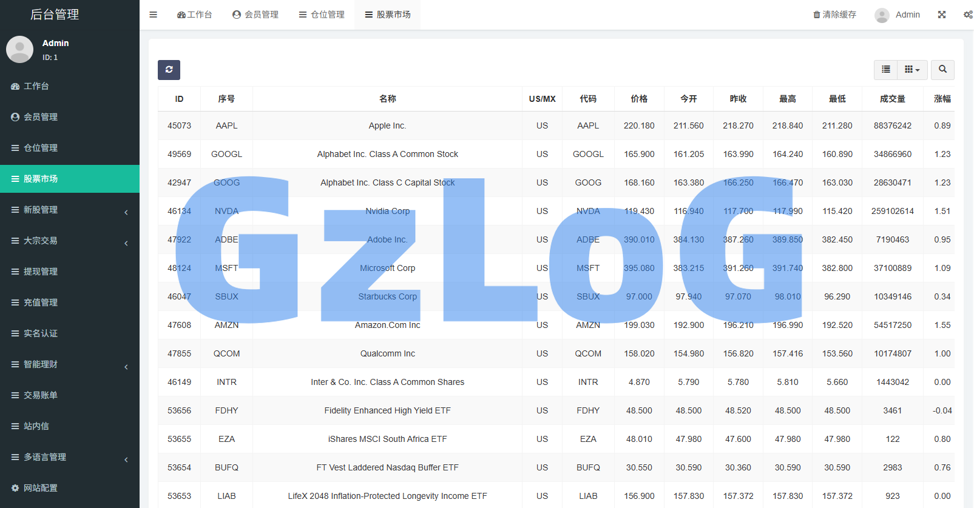Click the 涨幅 column header

[x=942, y=99]
